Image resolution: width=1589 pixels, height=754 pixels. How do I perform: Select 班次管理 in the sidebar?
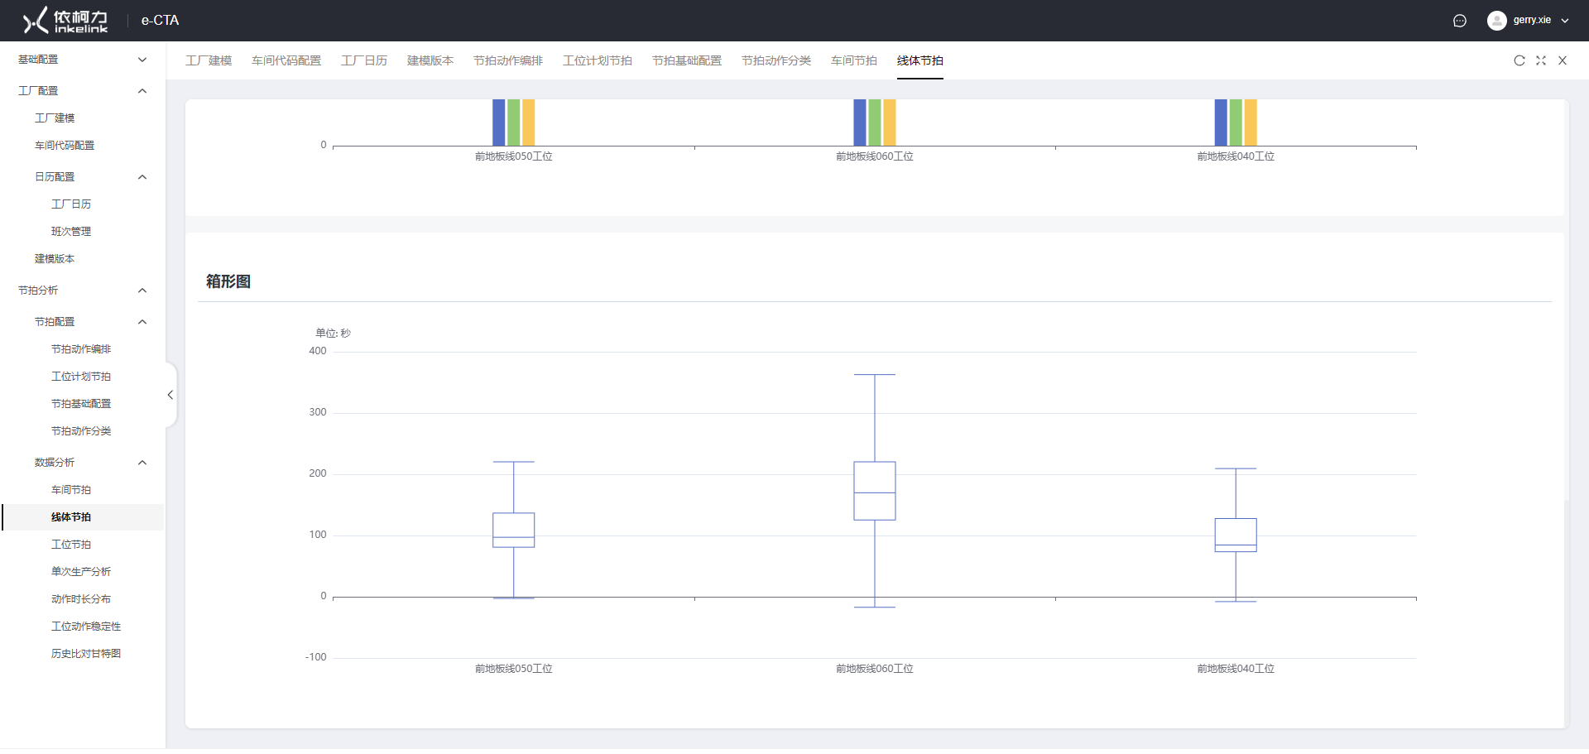click(71, 232)
